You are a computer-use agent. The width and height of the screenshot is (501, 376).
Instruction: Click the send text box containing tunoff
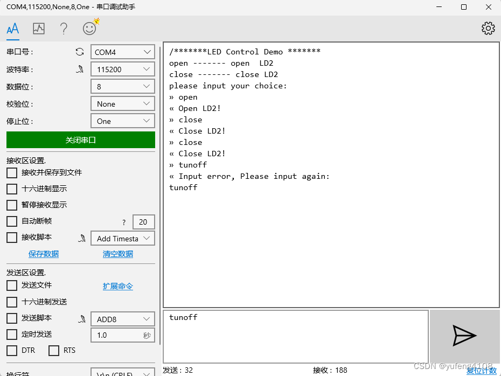pos(296,336)
